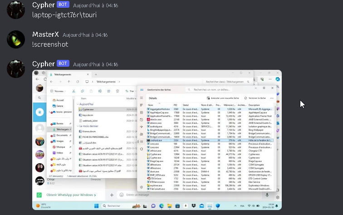Image resolution: width=343 pixels, height=215 pixels.
Task: Click Exécuter une nouvelle tâche button
Action: pyautogui.click(x=223, y=98)
